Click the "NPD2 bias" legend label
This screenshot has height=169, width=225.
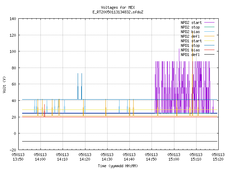point(190,32)
